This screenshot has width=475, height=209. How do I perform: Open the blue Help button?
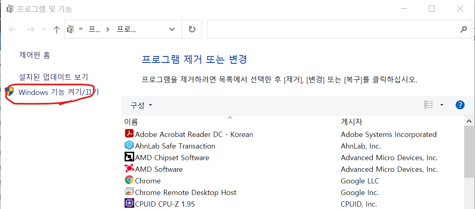(x=460, y=105)
